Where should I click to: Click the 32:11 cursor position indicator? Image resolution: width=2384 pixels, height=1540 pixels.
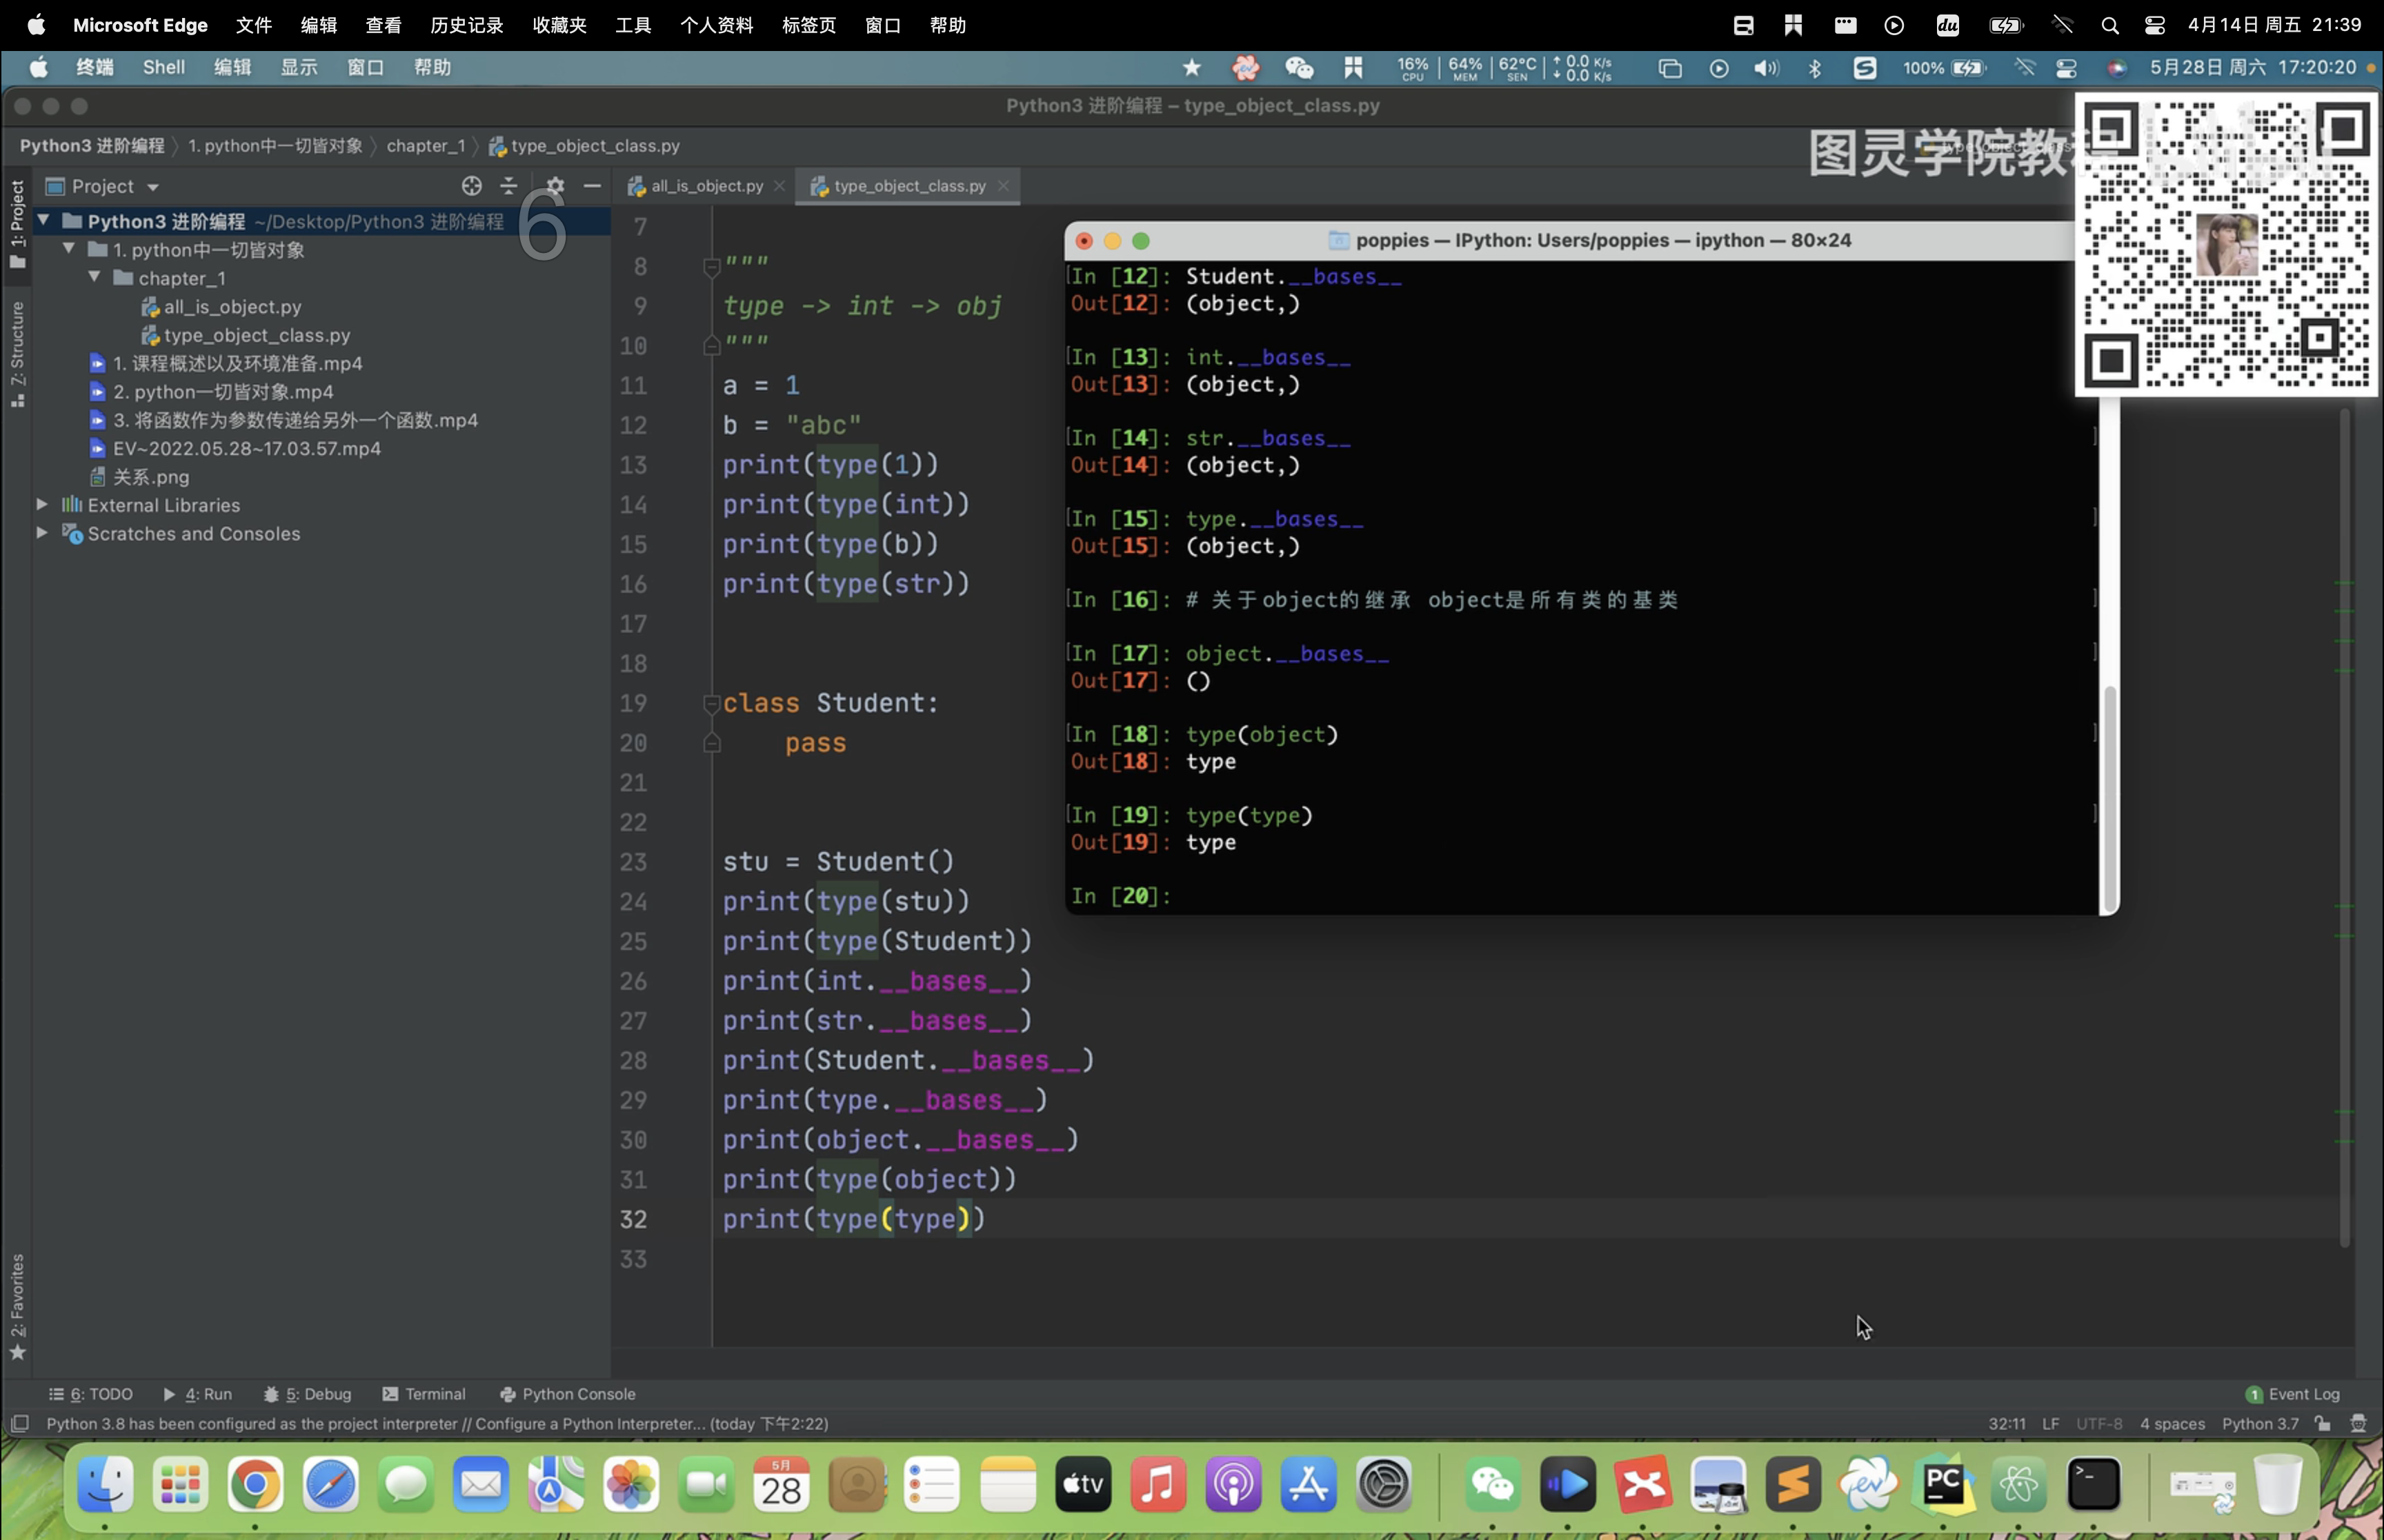pos(2007,1423)
